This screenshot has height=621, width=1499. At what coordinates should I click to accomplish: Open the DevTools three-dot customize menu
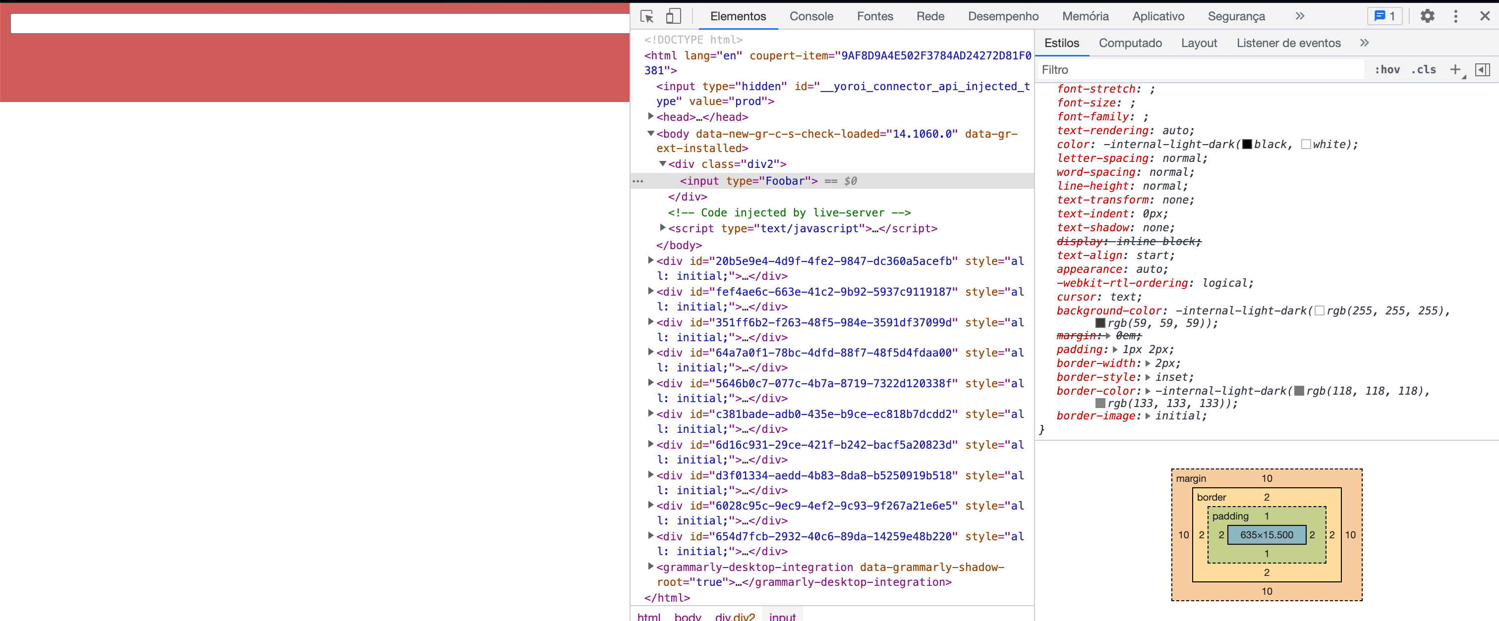1455,16
